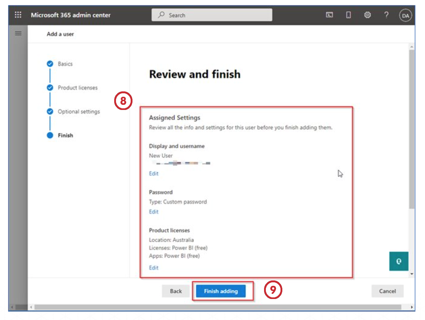
Task: Edit the Password settings
Action: (x=154, y=212)
